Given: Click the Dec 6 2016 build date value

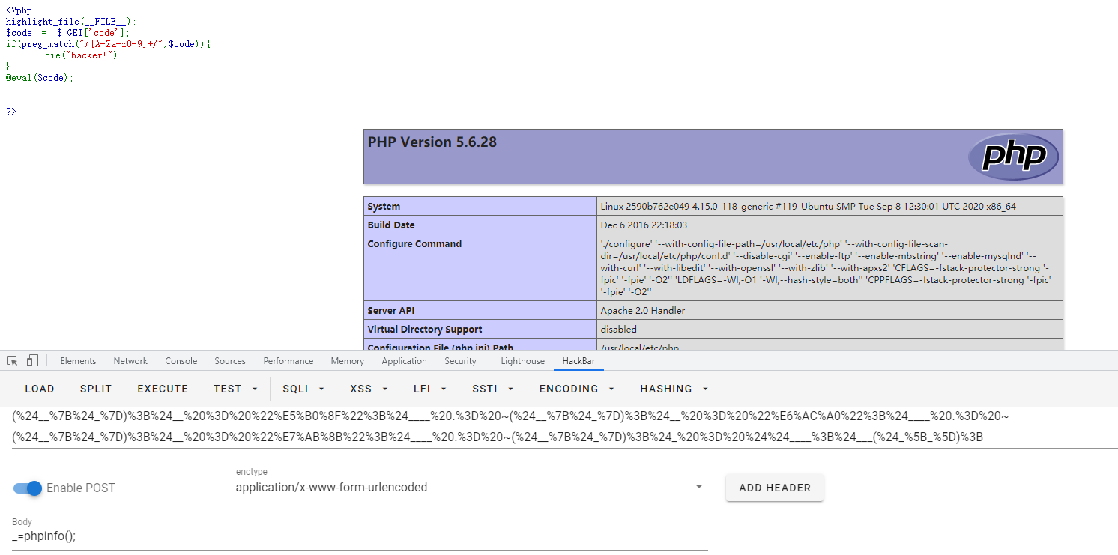Looking at the screenshot, I should pyautogui.click(x=644, y=225).
